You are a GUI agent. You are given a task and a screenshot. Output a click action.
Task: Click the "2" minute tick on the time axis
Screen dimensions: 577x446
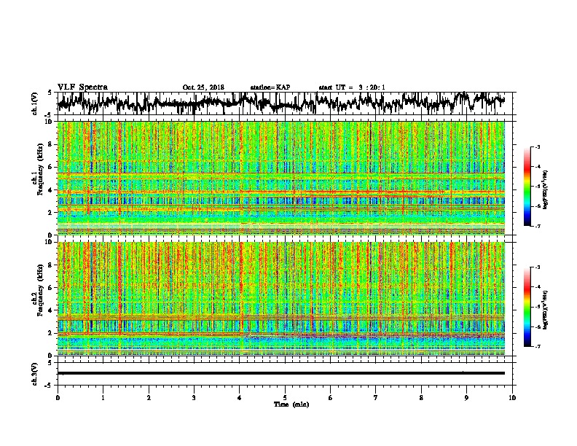(x=149, y=398)
